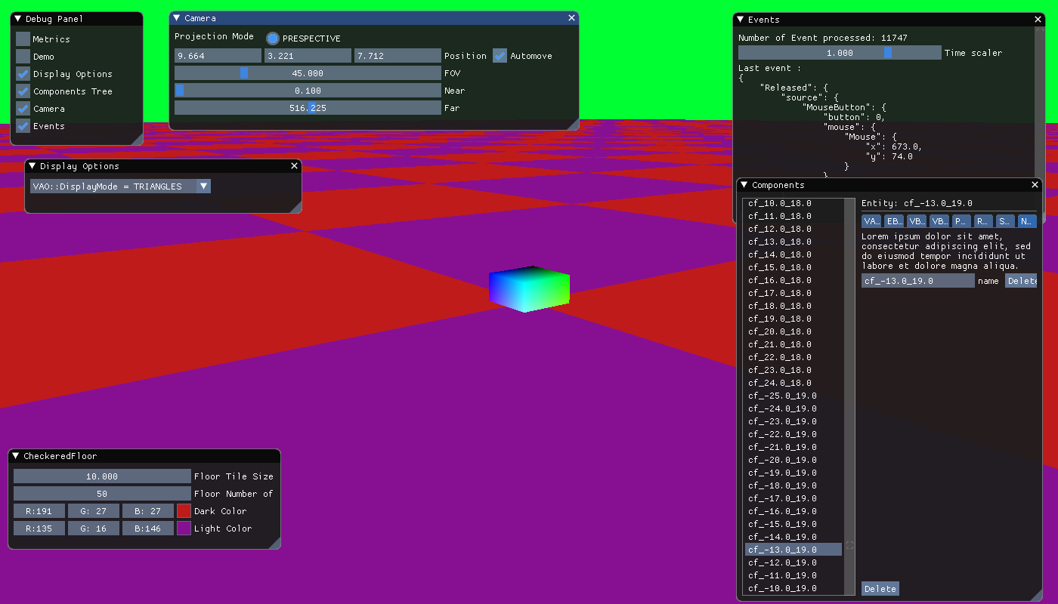
Task: Click the Floor Number field showing 50
Action: [102, 494]
